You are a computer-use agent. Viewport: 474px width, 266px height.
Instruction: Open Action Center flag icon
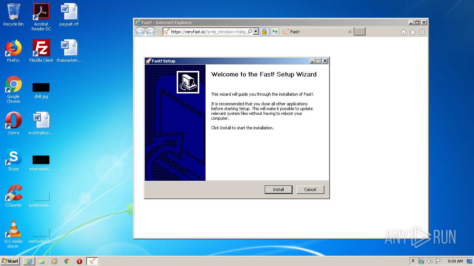439,261
